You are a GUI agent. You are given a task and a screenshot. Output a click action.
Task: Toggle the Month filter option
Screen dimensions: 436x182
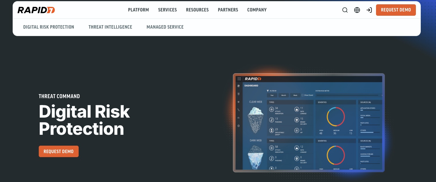point(284,95)
